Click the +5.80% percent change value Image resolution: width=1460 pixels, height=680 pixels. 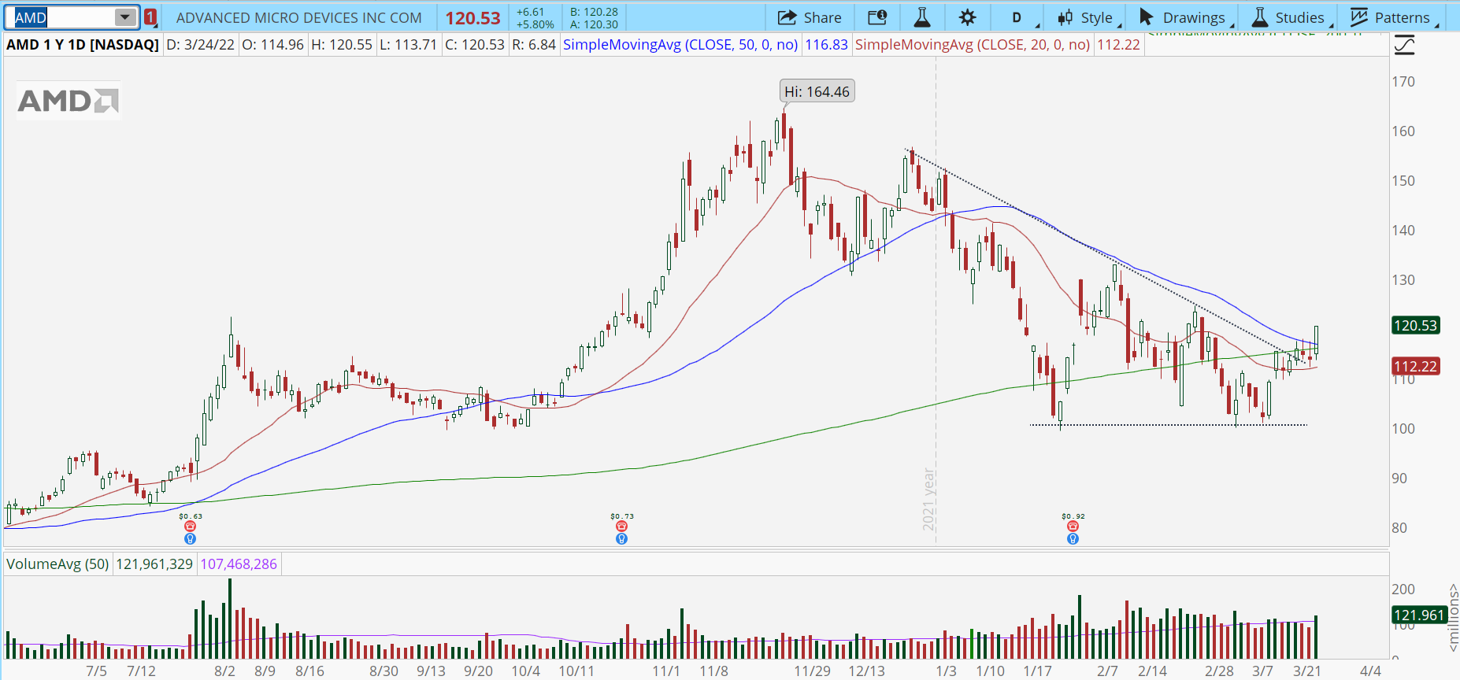(535, 24)
